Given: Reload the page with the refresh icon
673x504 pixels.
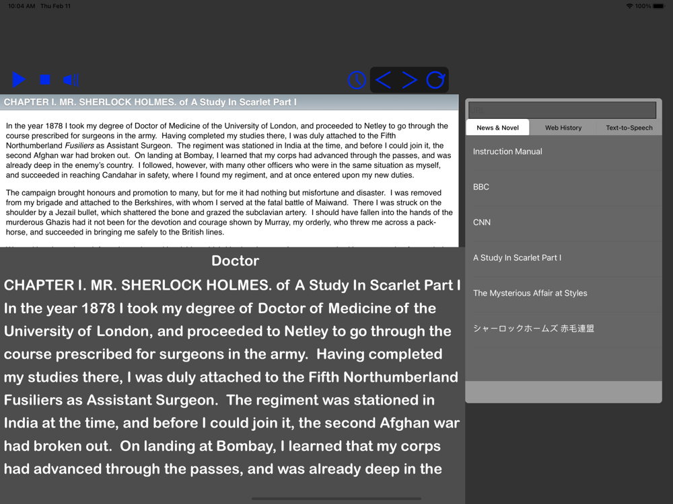Looking at the screenshot, I should 435,80.
